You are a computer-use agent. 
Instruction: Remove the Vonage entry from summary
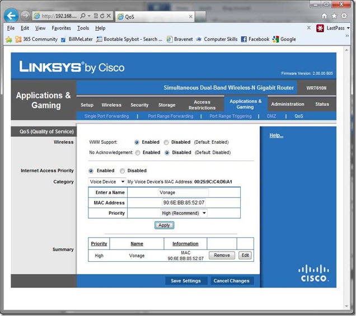click(x=222, y=256)
